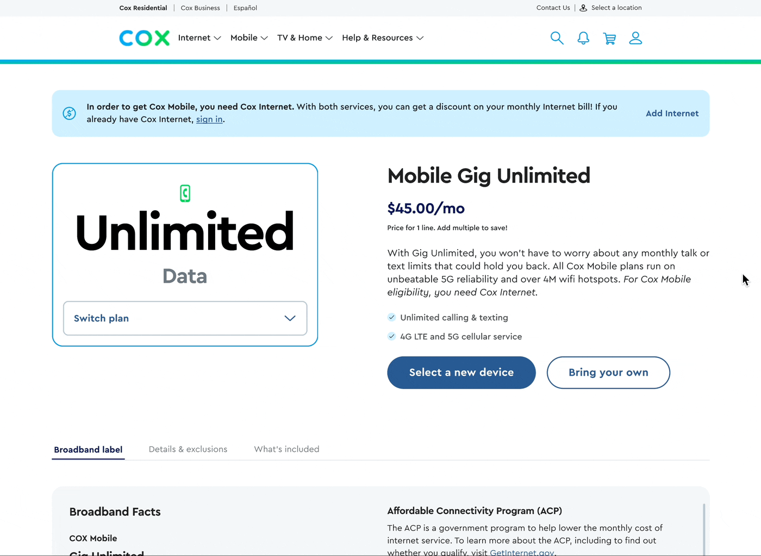
Task: Open the shopping cart icon
Action: coord(609,38)
